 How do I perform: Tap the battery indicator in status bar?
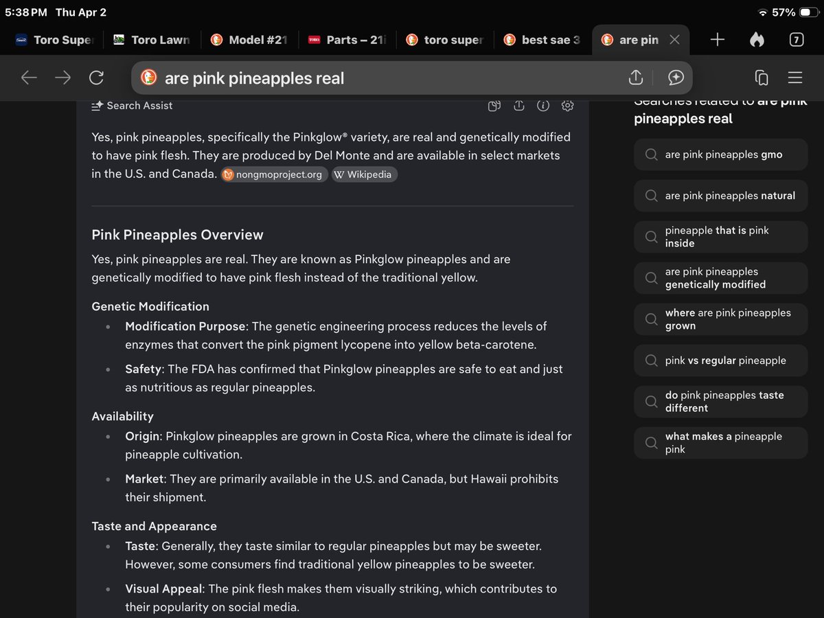tap(809, 12)
